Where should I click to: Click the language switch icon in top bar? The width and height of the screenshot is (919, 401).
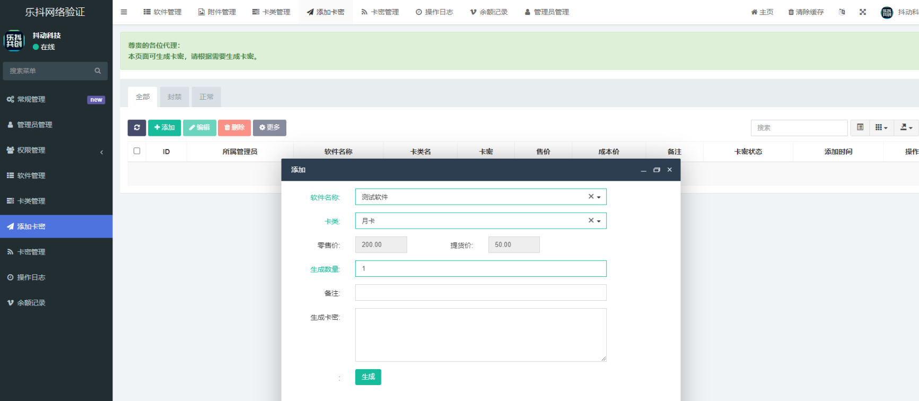click(x=842, y=12)
